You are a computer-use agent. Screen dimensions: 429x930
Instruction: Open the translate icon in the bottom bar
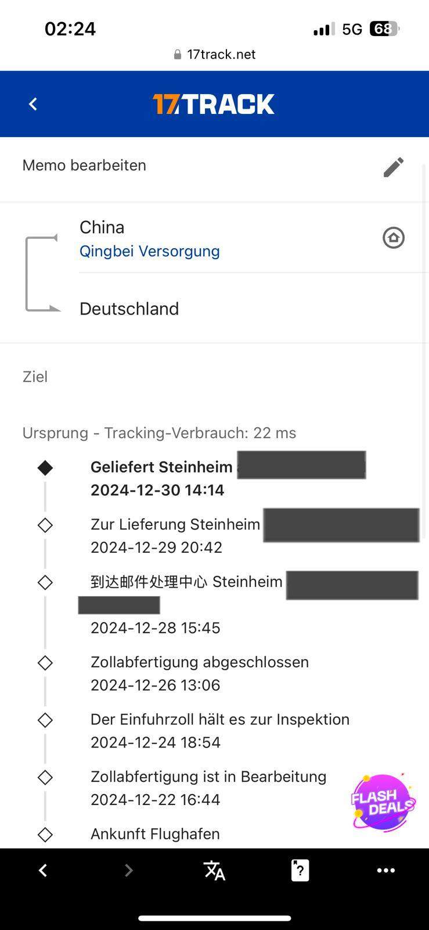click(214, 870)
